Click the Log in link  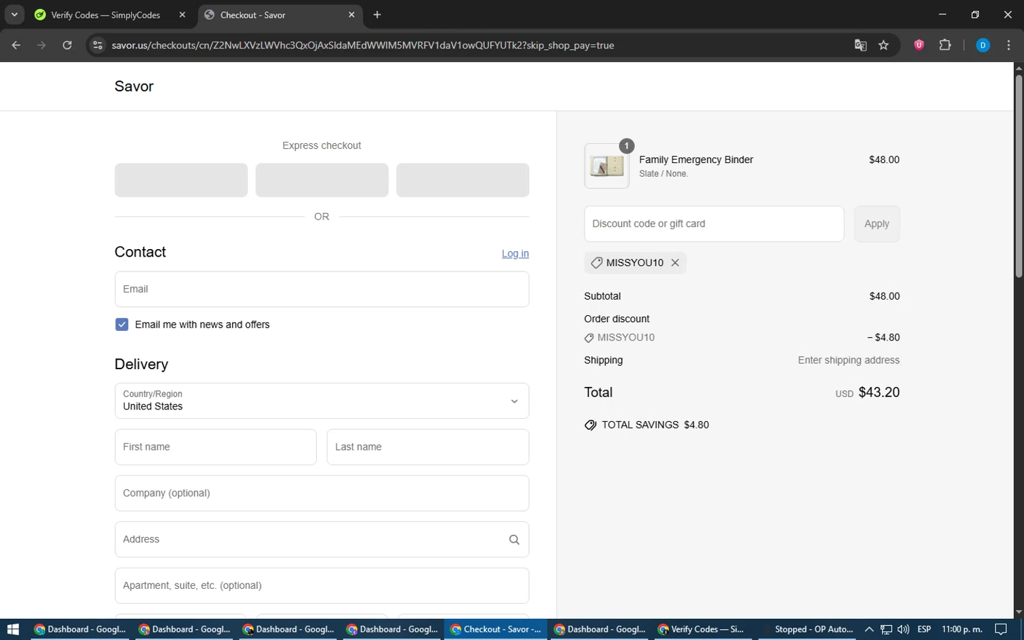515,253
